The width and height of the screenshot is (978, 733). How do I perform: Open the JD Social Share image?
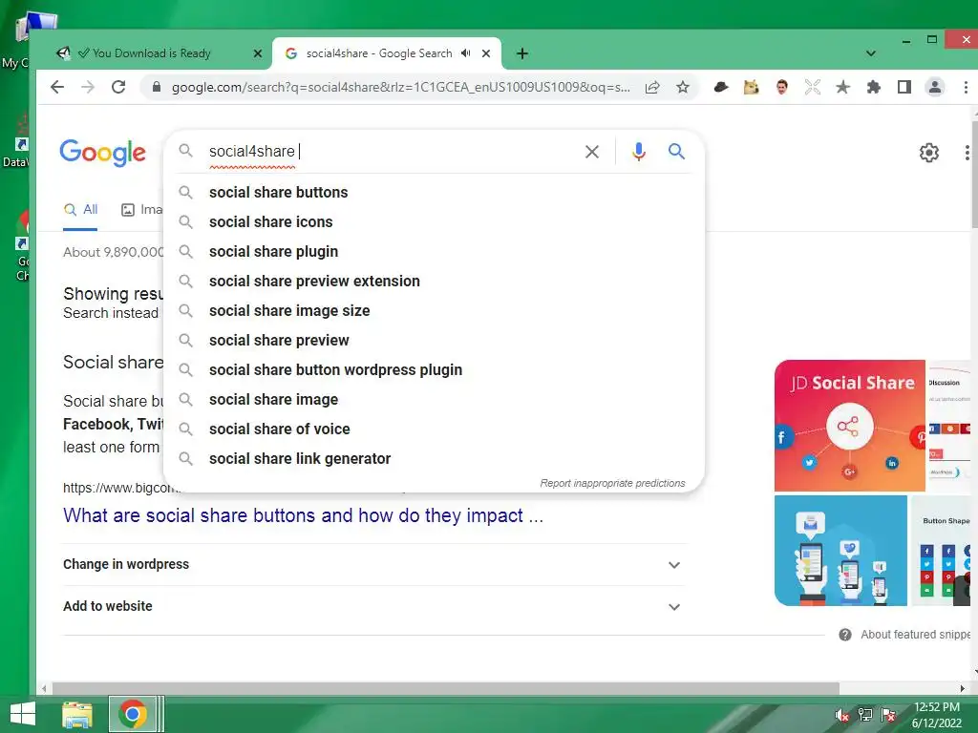[x=849, y=426]
